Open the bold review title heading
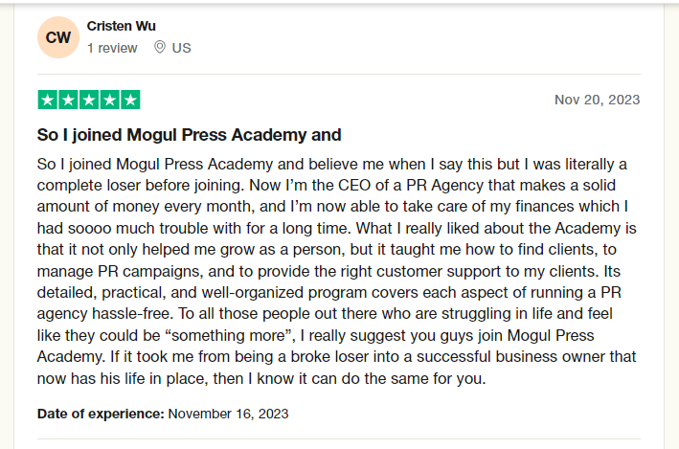The image size is (679, 449). (x=190, y=135)
